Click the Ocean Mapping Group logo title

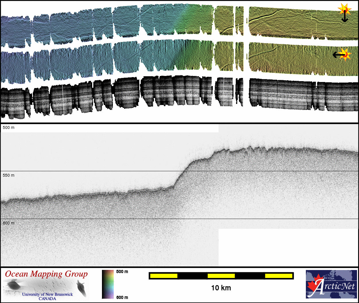tap(46, 274)
